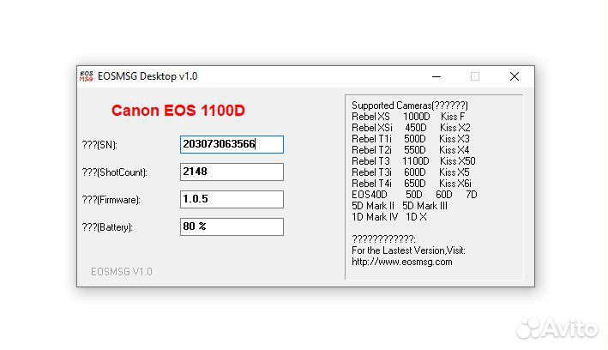Image resolution: width=608 pixels, height=350 pixels.
Task: Click the "For the Lastest Version" text
Action: coord(408,250)
